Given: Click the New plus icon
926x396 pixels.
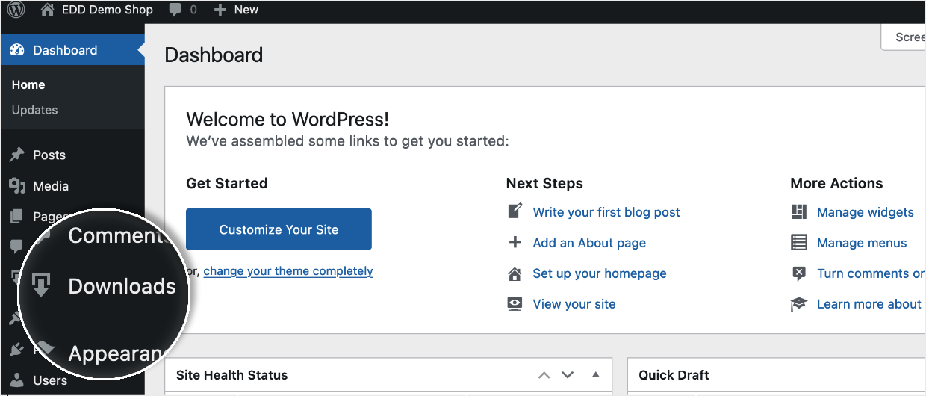Looking at the screenshot, I should [220, 10].
